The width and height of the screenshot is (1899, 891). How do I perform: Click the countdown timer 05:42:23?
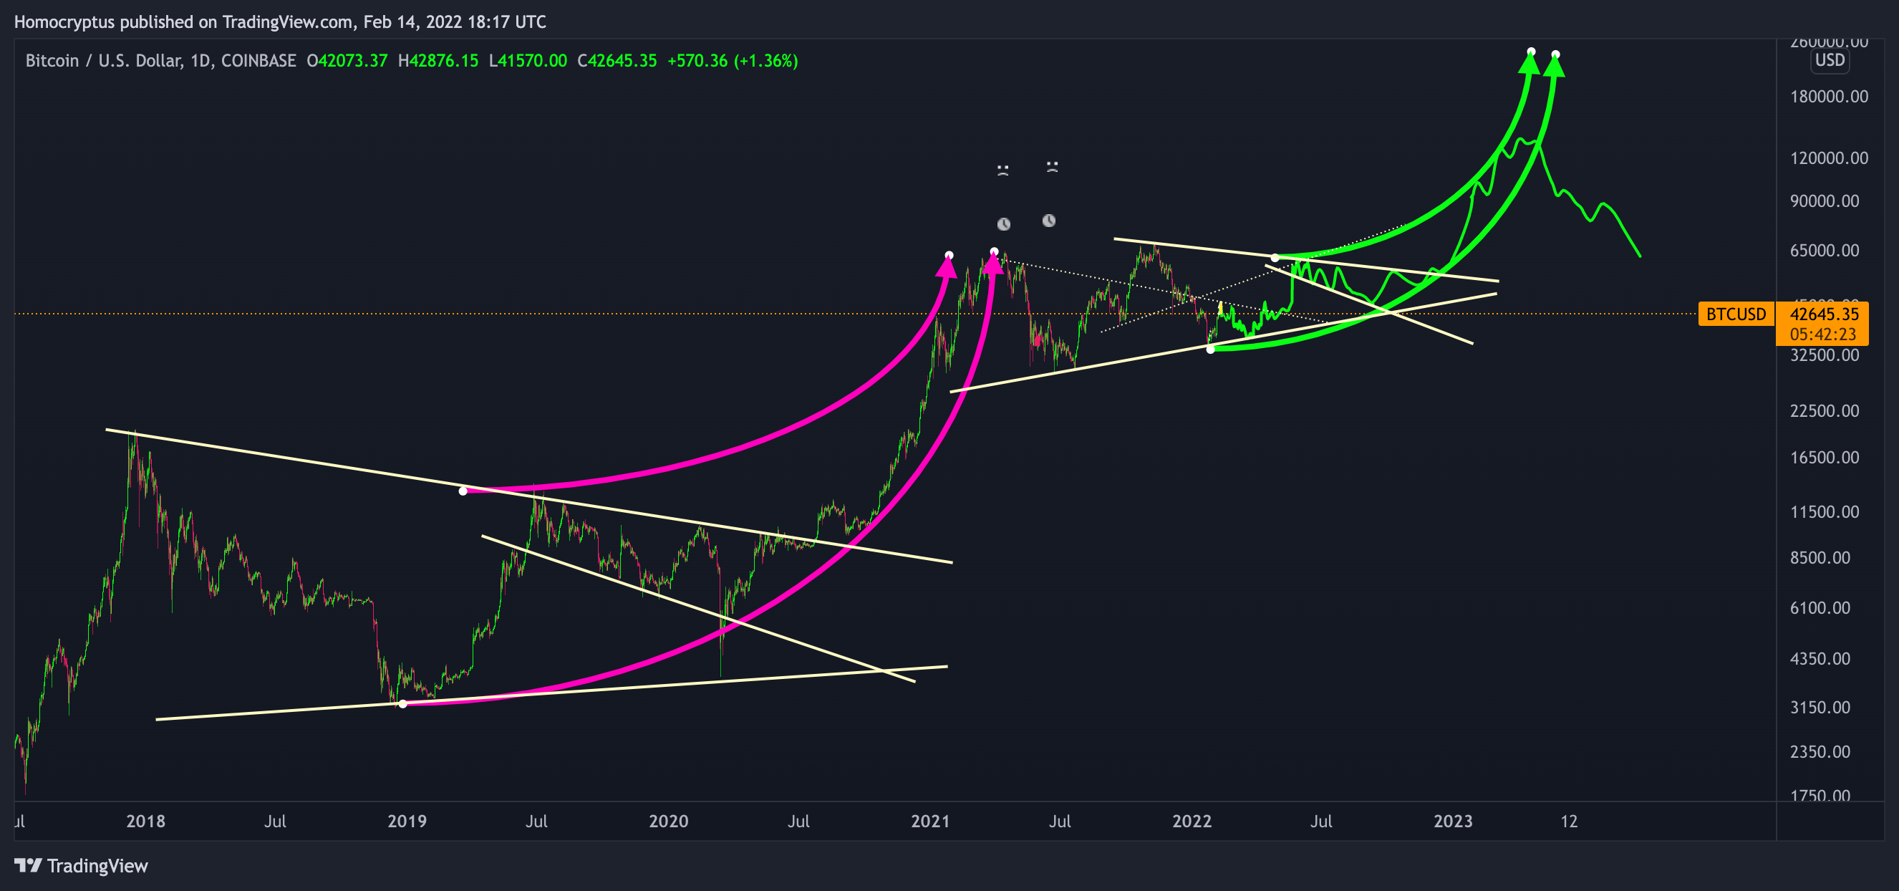(x=1822, y=334)
